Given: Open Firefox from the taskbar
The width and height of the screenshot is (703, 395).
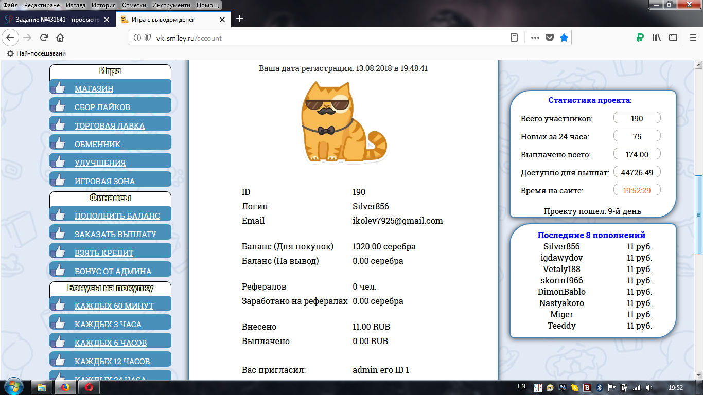Looking at the screenshot, I should coord(65,387).
